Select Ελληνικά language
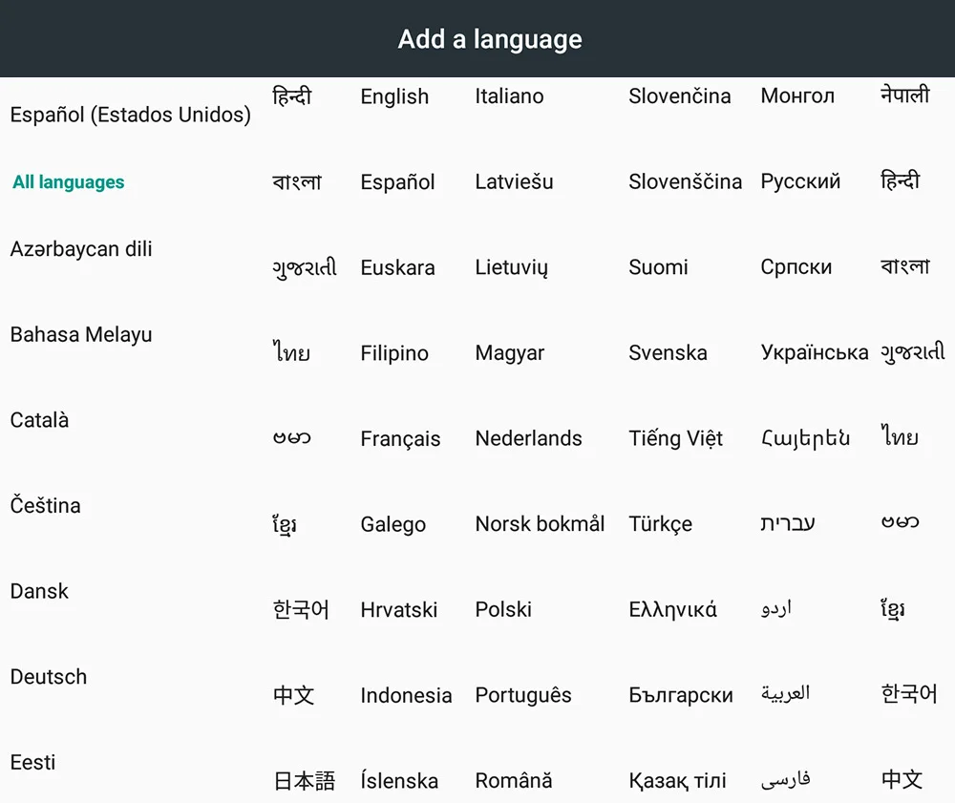 672,609
